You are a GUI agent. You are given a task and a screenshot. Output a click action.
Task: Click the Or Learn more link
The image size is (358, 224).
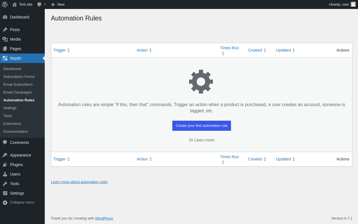tap(202, 140)
